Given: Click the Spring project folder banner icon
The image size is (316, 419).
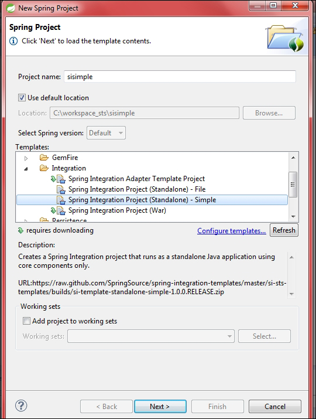Looking at the screenshot, I should coord(285,38).
